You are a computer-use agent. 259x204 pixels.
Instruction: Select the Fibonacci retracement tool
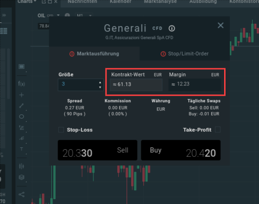click(21, 128)
